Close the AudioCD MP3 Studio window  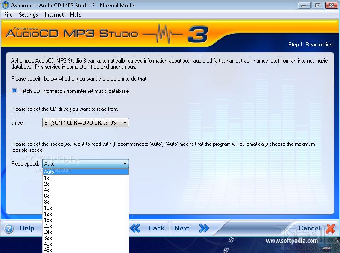(x=331, y=6)
